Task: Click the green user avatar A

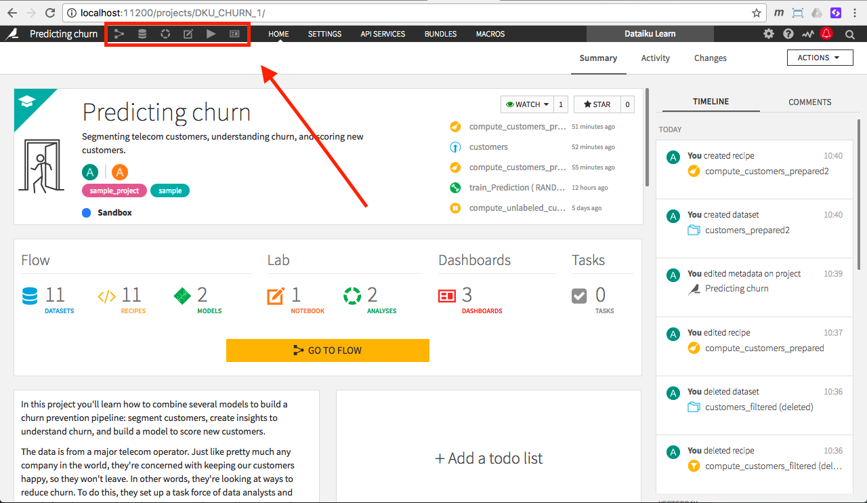Action: [x=91, y=172]
